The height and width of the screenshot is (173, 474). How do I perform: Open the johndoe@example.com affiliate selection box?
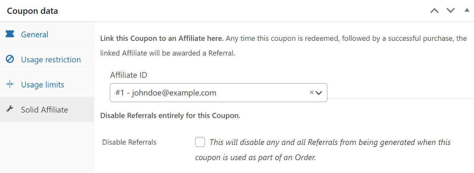(x=209, y=93)
